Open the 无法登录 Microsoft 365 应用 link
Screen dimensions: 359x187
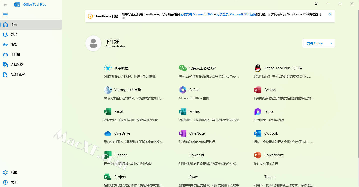pyautogui.click(x=236, y=14)
